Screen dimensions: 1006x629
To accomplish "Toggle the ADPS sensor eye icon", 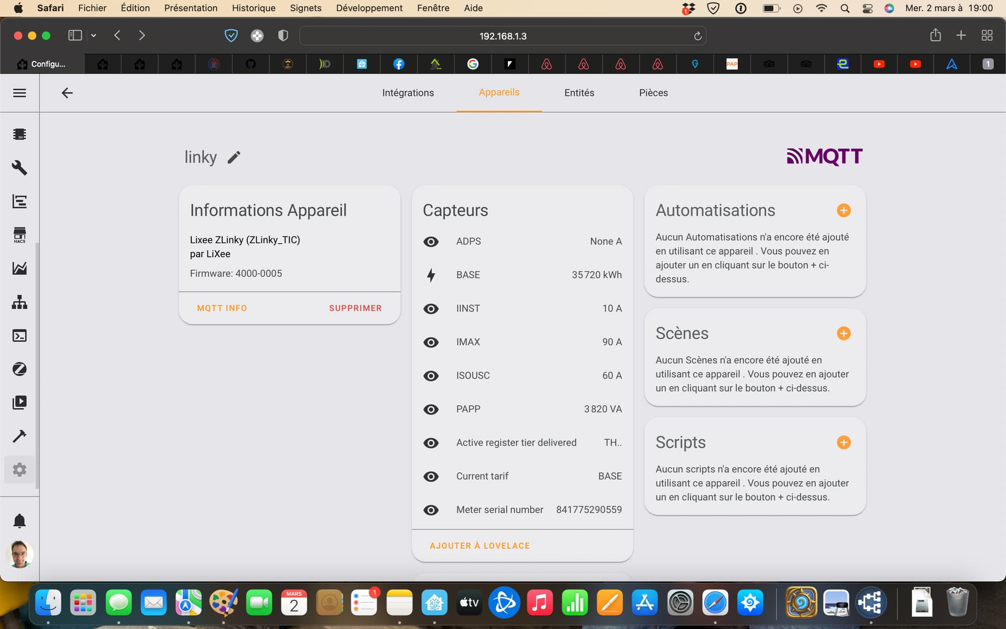I will click(431, 242).
